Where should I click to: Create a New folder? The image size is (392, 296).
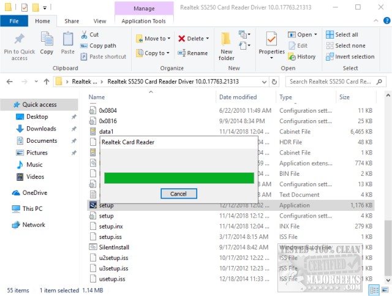[x=226, y=47]
